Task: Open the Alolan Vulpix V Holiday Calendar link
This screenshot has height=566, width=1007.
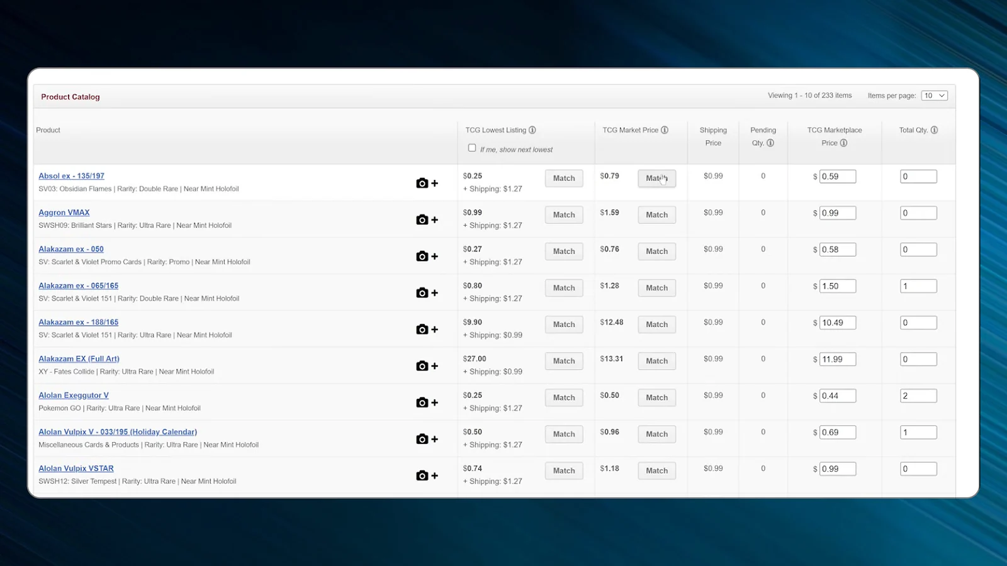Action: point(117,432)
